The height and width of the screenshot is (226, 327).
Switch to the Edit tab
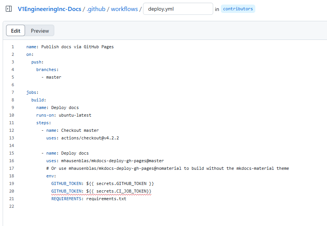point(16,30)
